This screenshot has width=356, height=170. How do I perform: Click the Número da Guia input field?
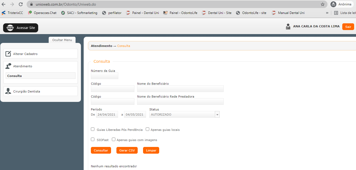(x=105, y=76)
